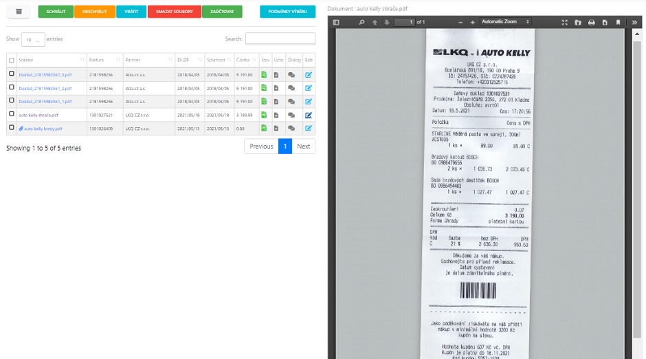Open the Dialog chat icon for Doklad_21815982561_3.pdf
The width and height of the screenshot is (646, 359).
[x=291, y=74]
